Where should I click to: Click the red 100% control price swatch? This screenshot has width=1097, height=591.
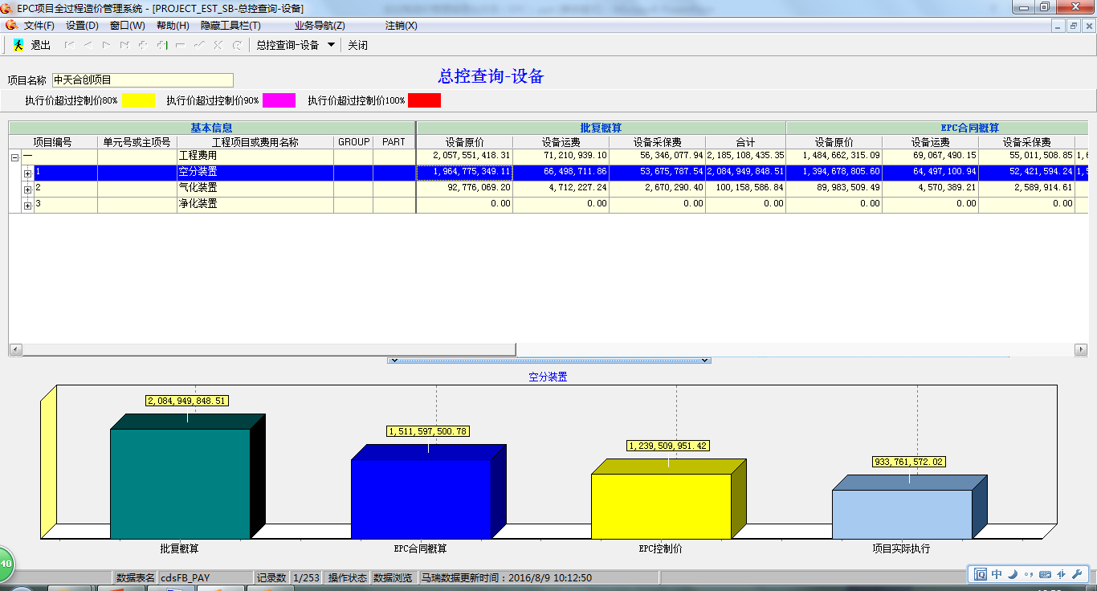coord(424,101)
